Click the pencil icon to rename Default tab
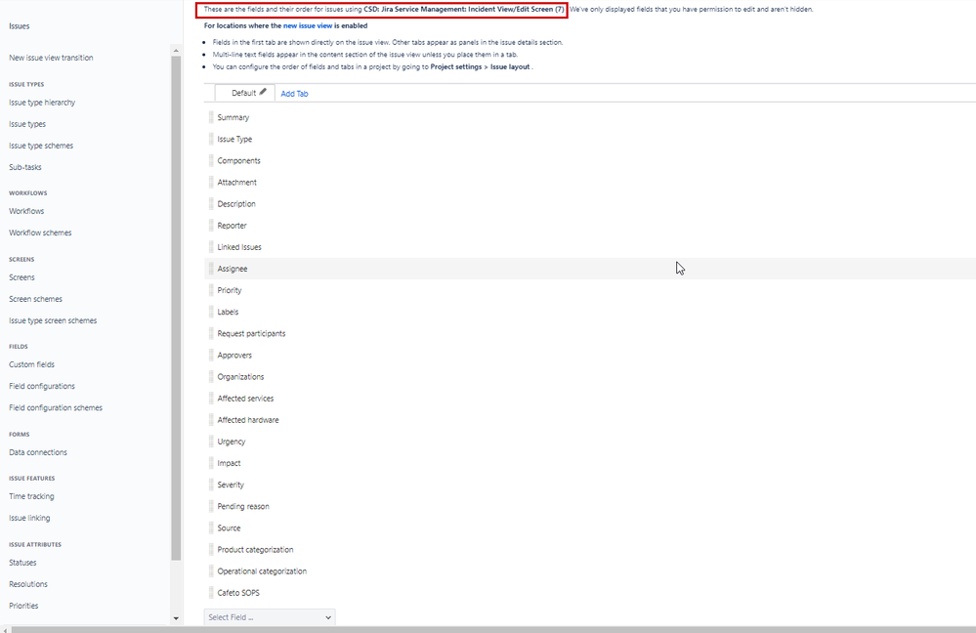976x633 pixels. (263, 92)
